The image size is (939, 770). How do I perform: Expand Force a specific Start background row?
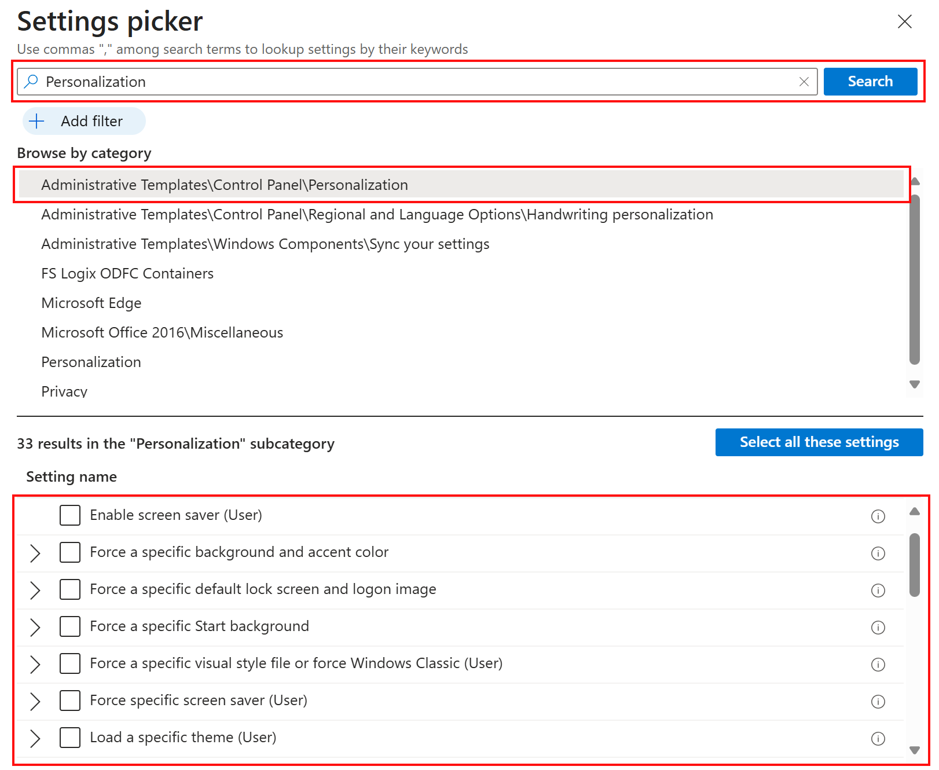35,627
